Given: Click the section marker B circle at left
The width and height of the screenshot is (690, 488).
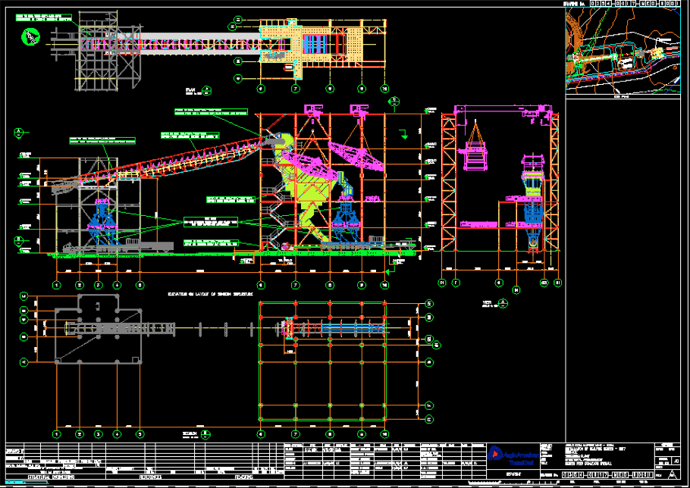Looking at the screenshot, I should [17, 240].
